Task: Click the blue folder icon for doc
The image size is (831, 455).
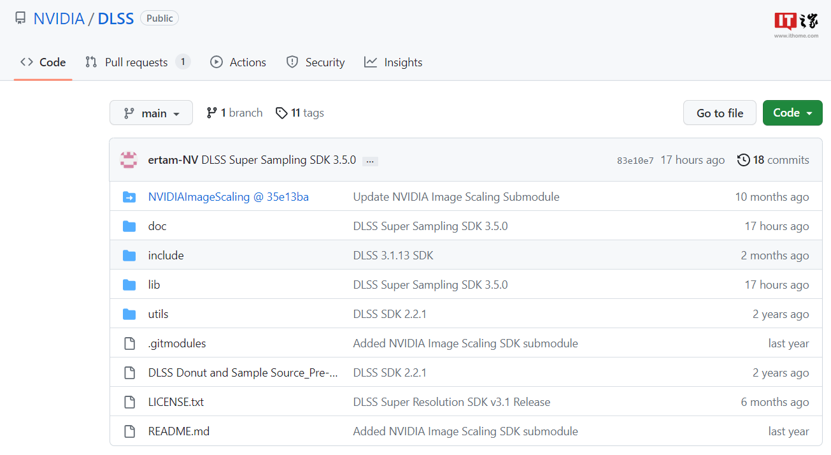Action: [130, 226]
